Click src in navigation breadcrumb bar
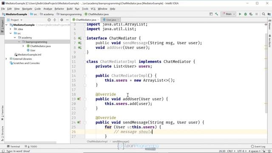 [34, 14]
